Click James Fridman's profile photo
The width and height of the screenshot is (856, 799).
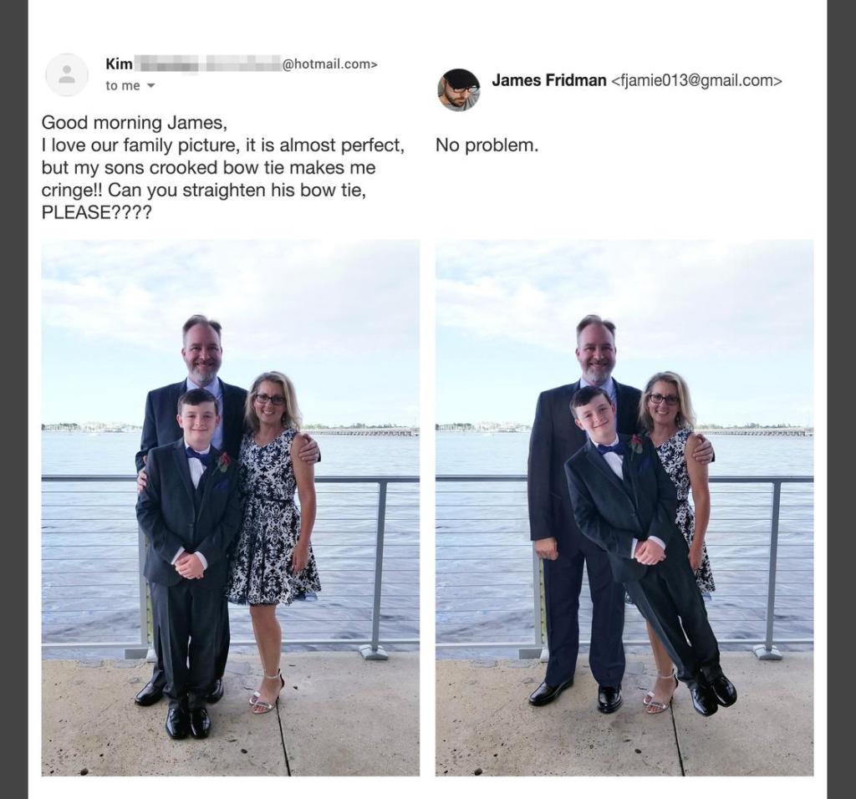click(x=459, y=90)
